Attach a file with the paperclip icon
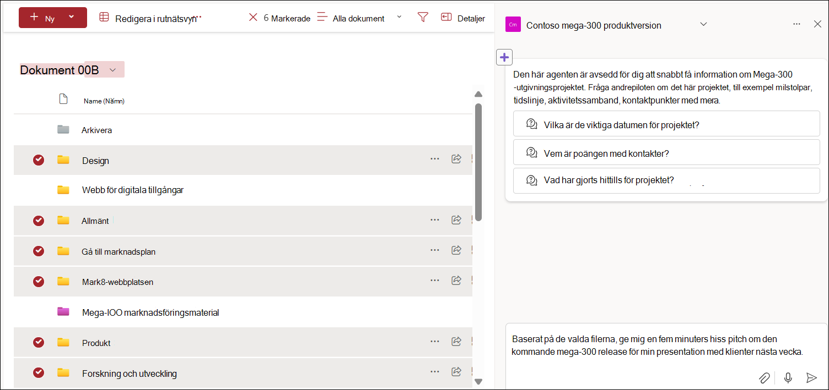This screenshot has width=829, height=390. pyautogui.click(x=764, y=378)
